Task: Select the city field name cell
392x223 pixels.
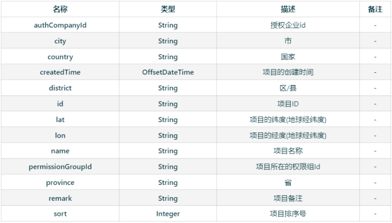Action: pyautogui.click(x=60, y=41)
